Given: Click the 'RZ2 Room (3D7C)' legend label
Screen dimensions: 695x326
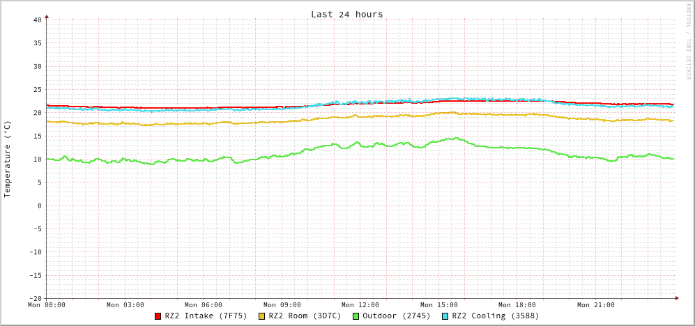Looking at the screenshot, I should 305,316.
